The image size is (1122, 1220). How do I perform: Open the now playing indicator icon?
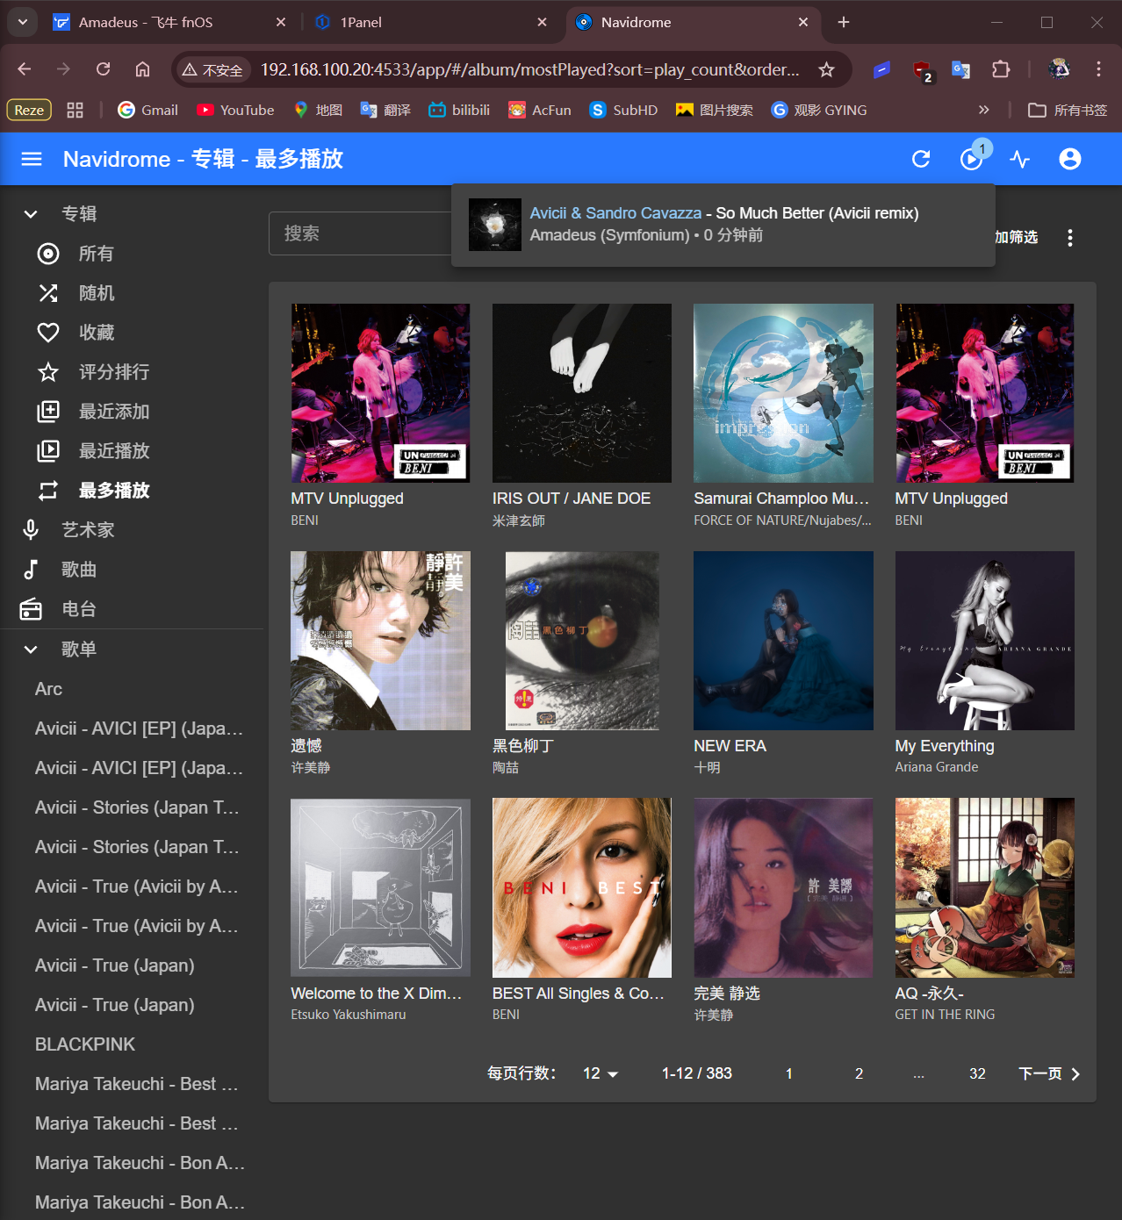(971, 159)
